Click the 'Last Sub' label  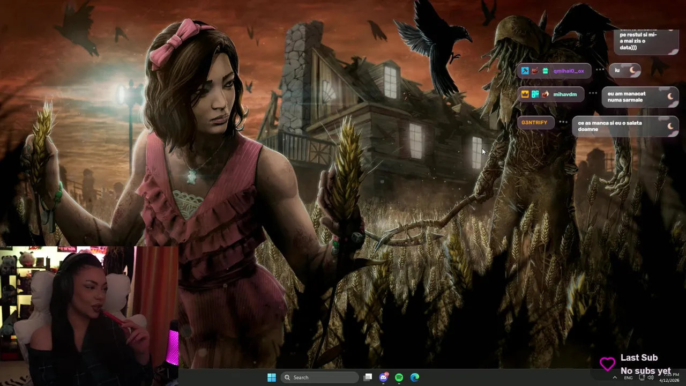pyautogui.click(x=639, y=358)
